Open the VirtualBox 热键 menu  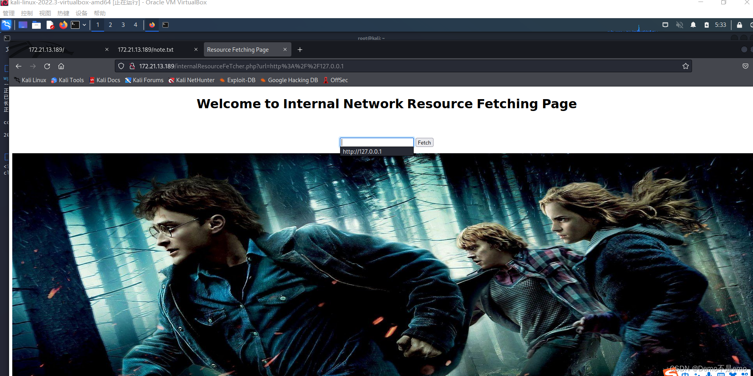(63, 13)
